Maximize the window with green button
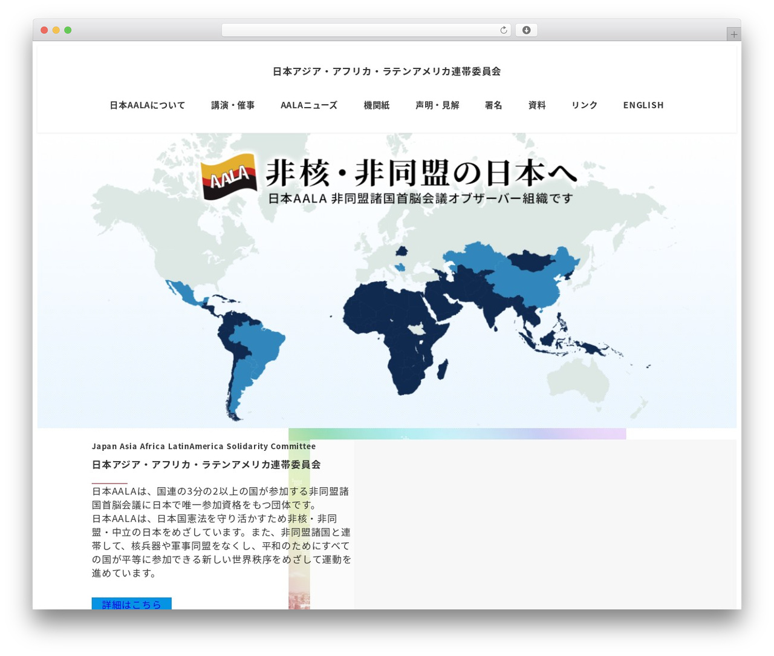774x656 pixels. pos(68,30)
